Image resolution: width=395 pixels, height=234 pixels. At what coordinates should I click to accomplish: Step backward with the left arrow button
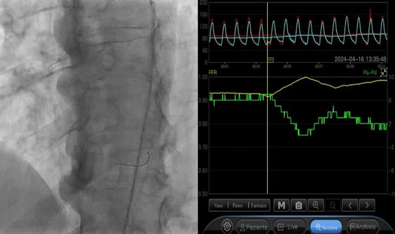point(350,205)
